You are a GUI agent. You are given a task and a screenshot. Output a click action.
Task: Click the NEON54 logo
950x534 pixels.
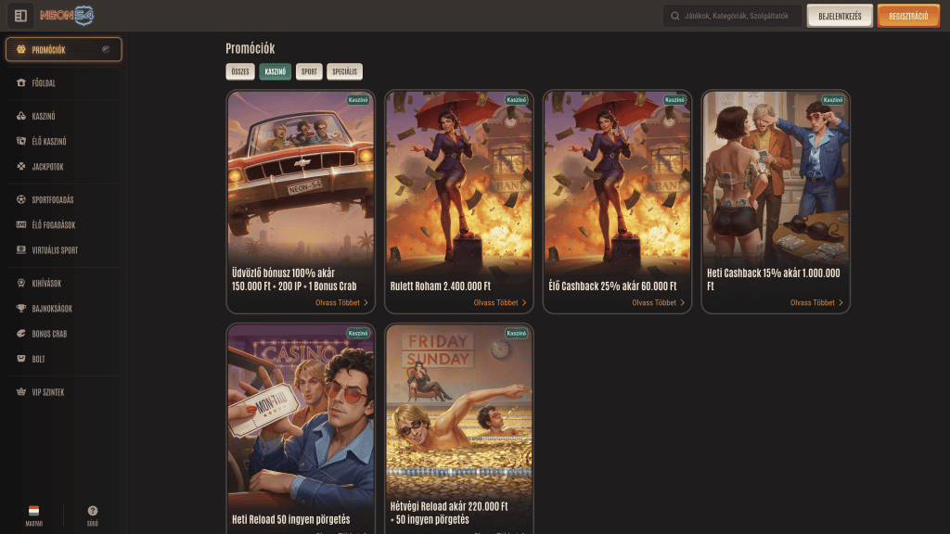tap(67, 16)
